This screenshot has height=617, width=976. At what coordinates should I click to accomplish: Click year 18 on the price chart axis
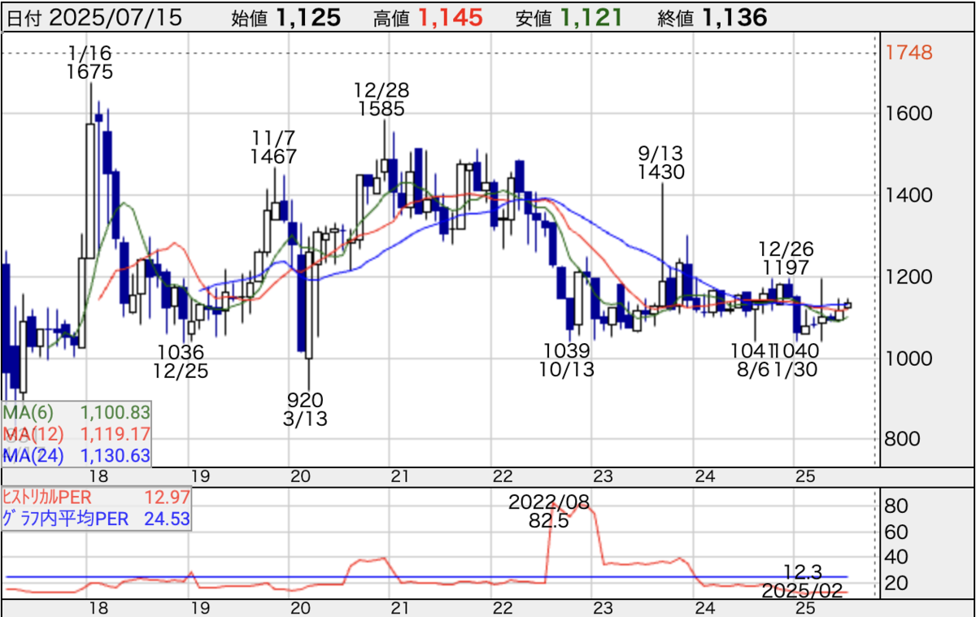99,476
